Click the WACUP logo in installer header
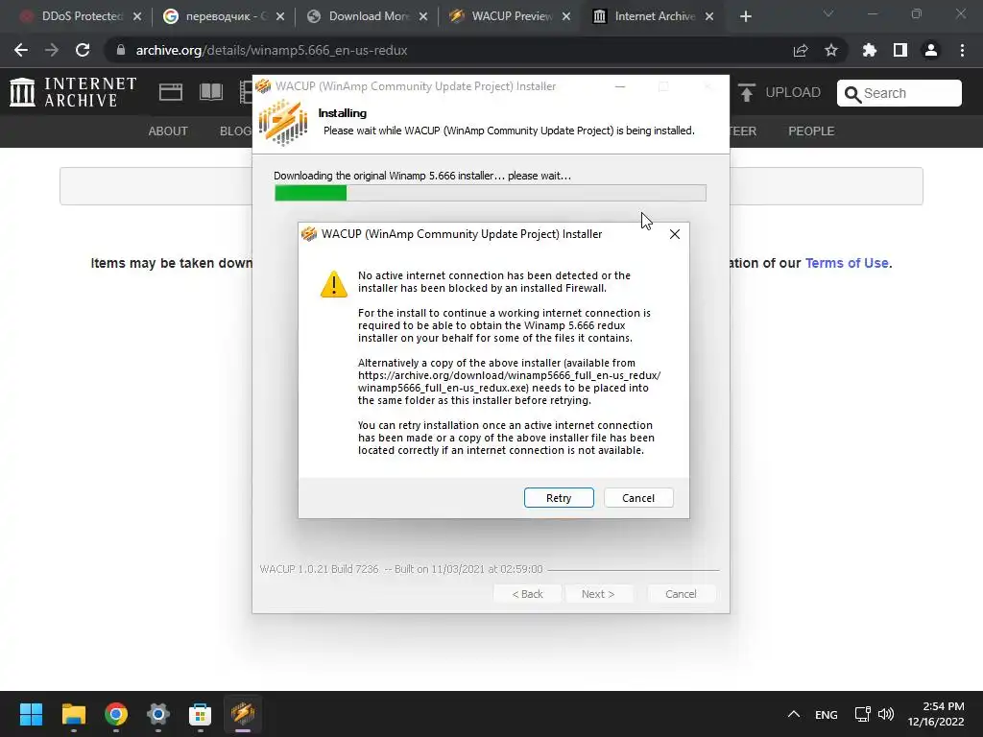 (283, 123)
